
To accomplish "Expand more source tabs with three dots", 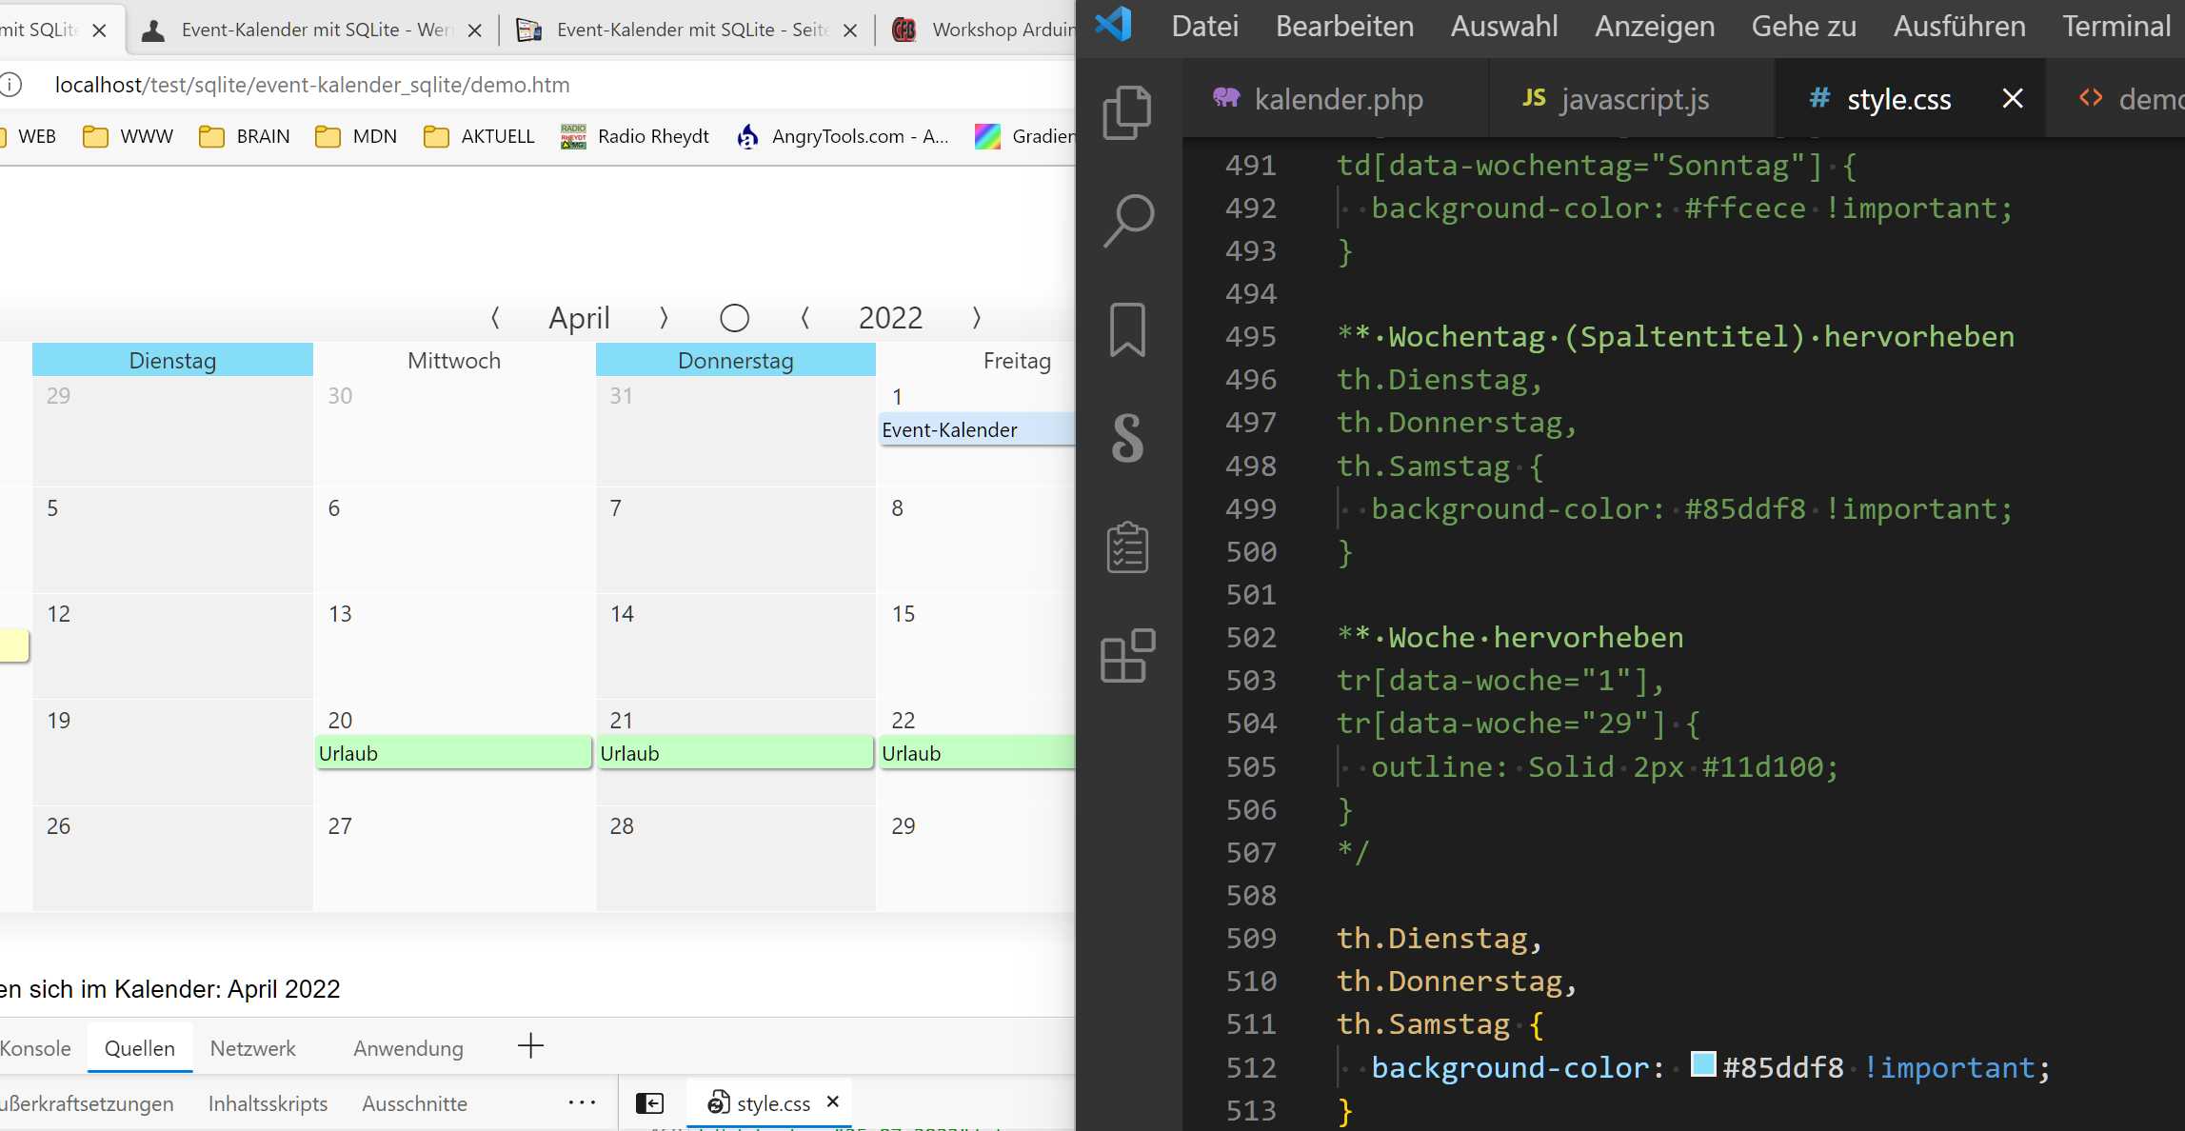I will (582, 1102).
